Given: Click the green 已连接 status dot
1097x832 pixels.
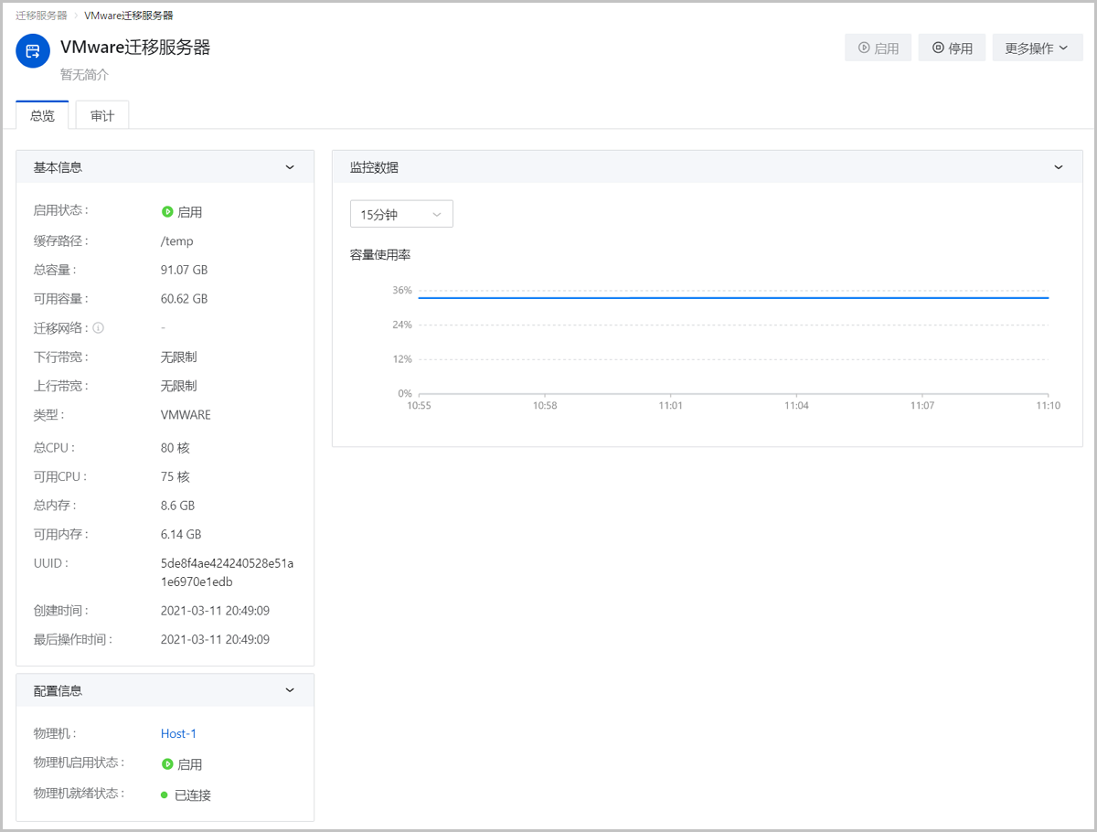Looking at the screenshot, I should pos(165,795).
